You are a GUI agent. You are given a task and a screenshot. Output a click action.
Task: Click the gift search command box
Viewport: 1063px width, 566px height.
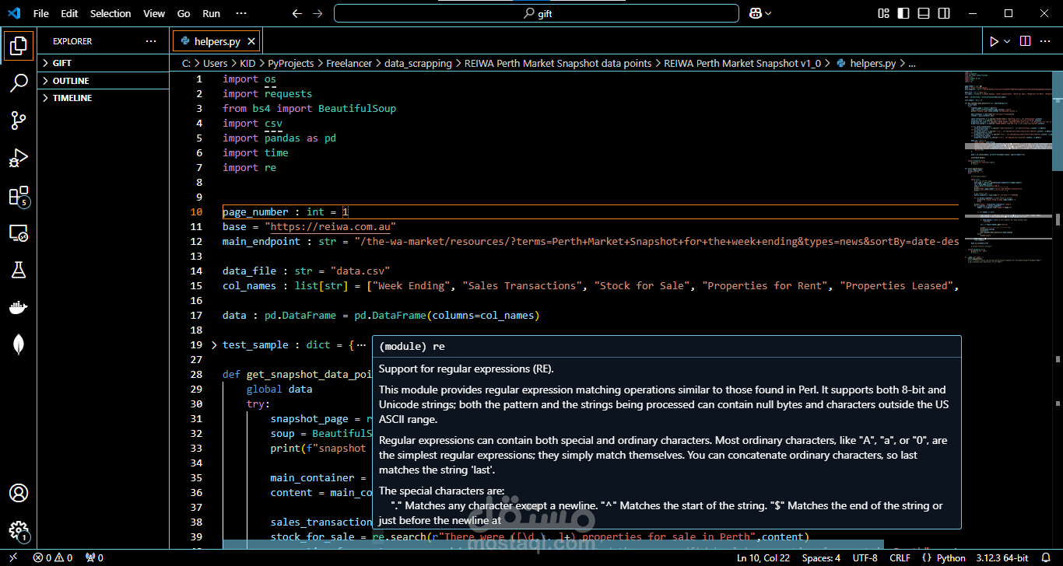(x=536, y=13)
